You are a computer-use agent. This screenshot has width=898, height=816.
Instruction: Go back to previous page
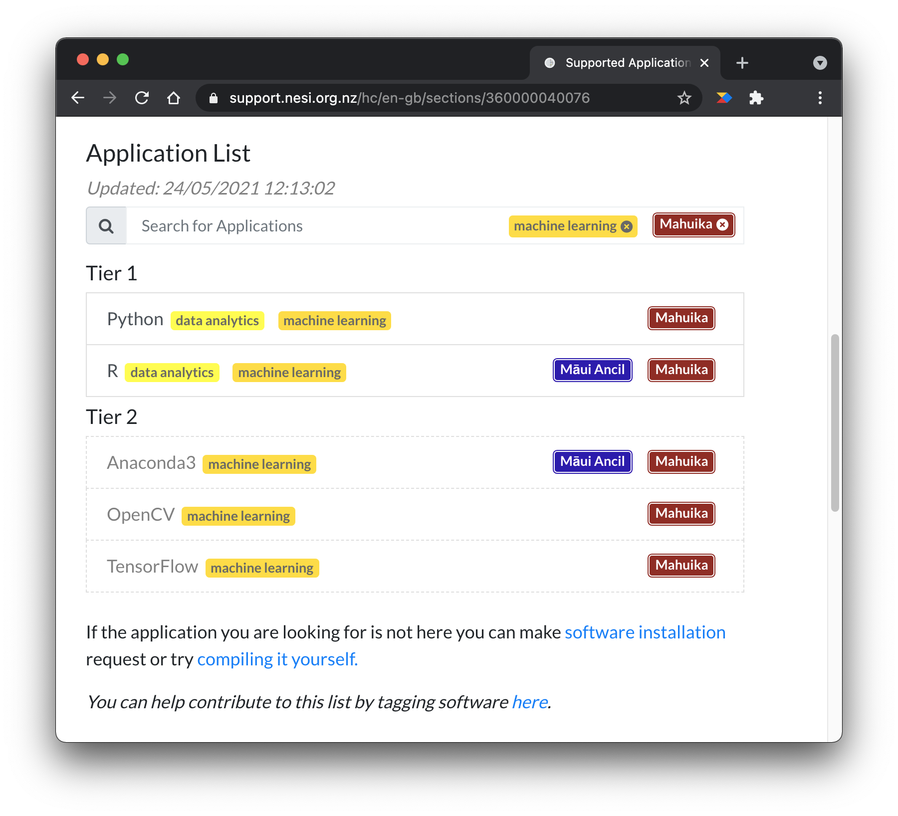click(78, 98)
